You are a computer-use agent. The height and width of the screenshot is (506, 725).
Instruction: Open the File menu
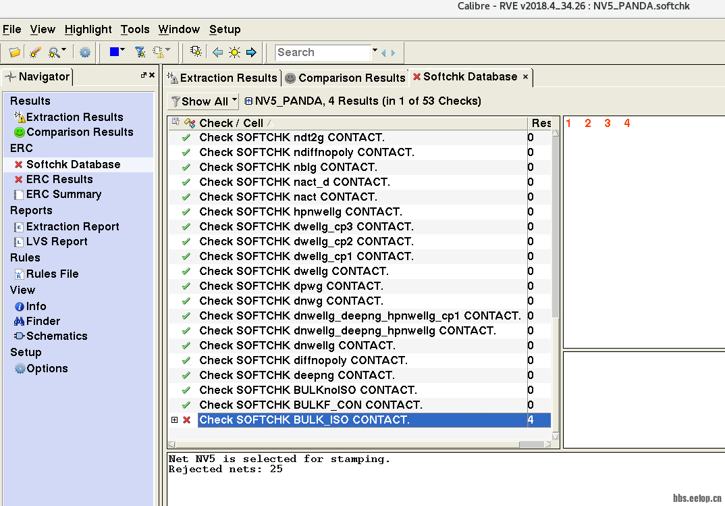point(12,30)
